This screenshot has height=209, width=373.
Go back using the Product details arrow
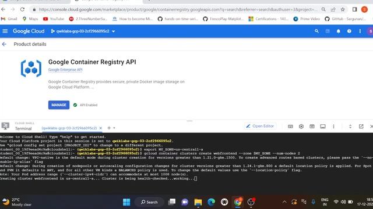[x=4, y=44]
